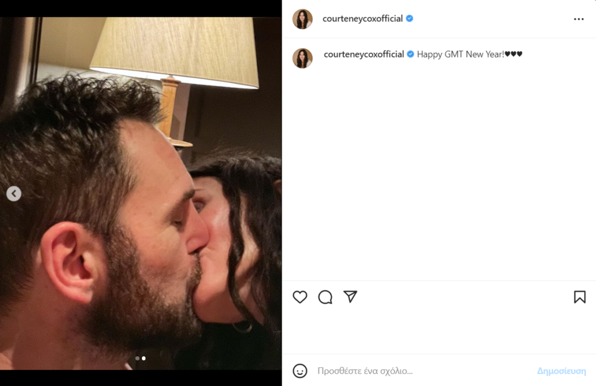
Task: Click the profile avatar in the post header
Action: [303, 19]
